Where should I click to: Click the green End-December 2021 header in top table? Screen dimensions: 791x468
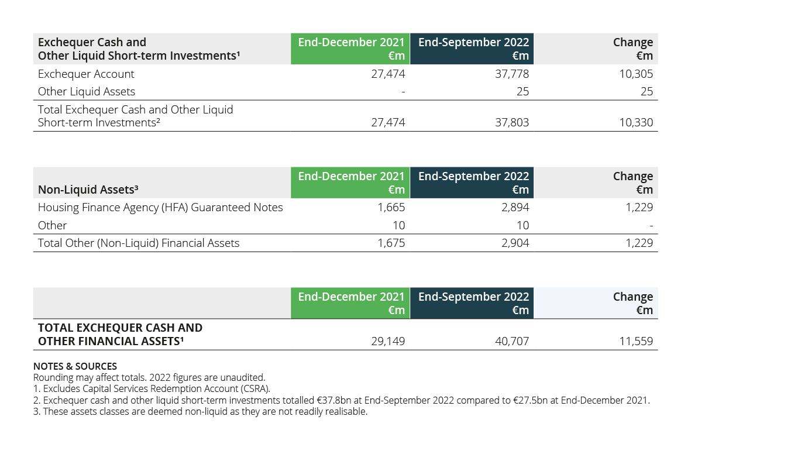(x=351, y=49)
